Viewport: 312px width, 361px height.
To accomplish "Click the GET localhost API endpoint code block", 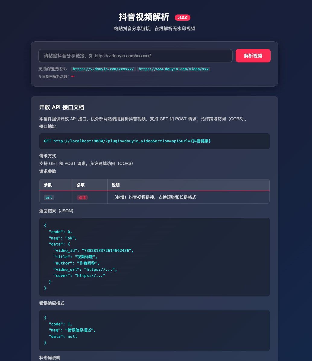I will [x=154, y=141].
